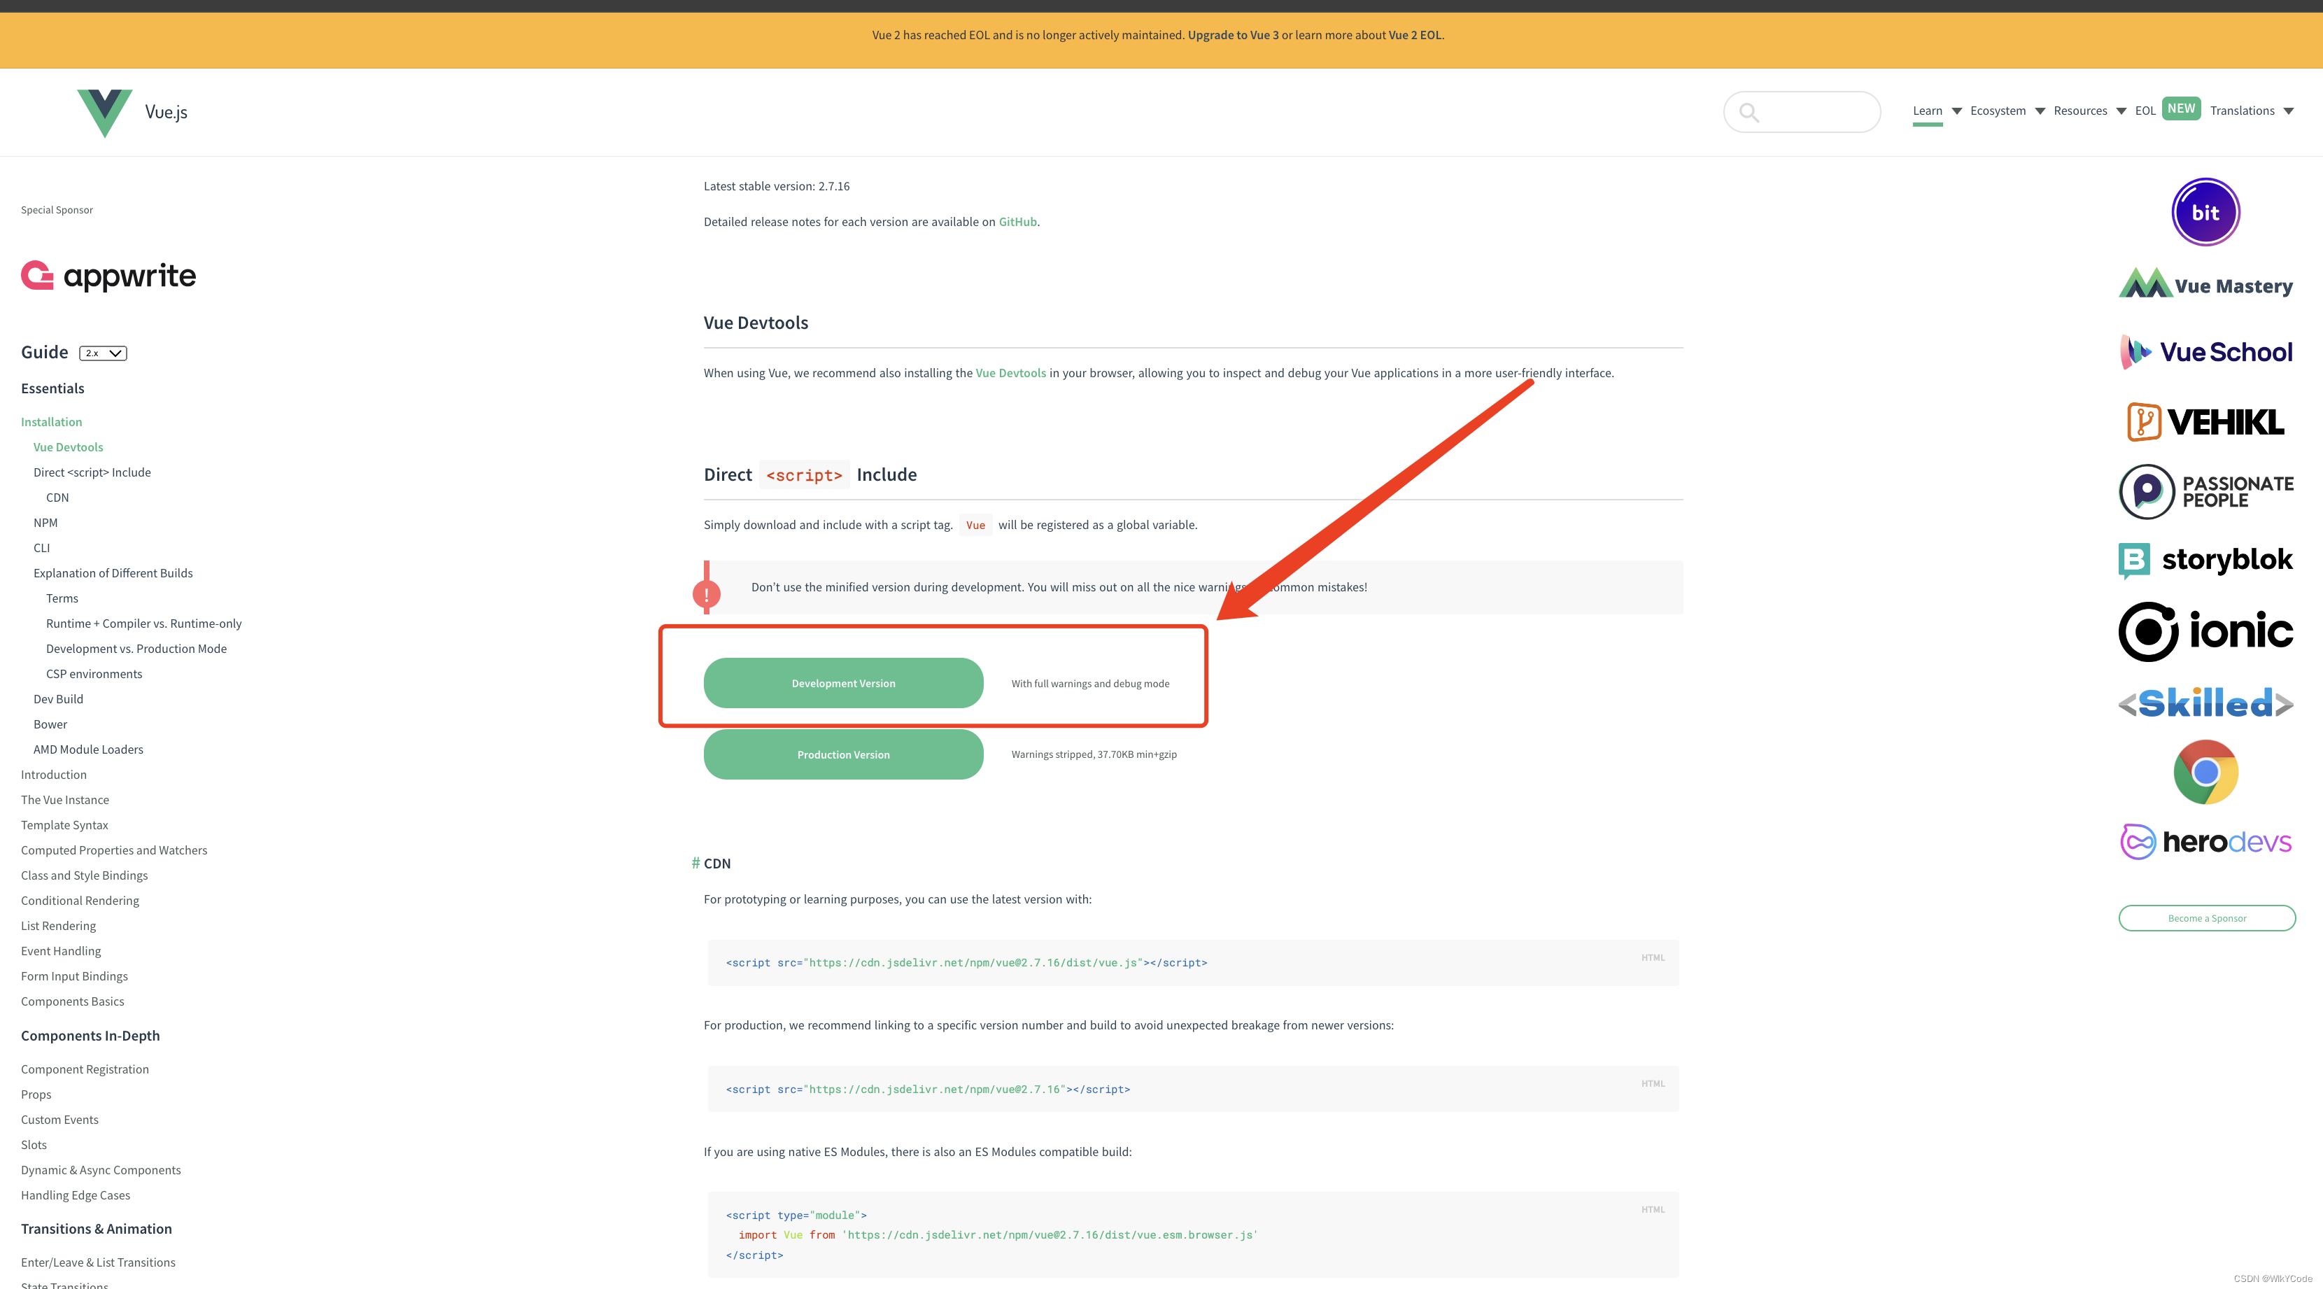Open Computed Properties and Watchers page
The image size is (2323, 1289).
pyautogui.click(x=113, y=851)
